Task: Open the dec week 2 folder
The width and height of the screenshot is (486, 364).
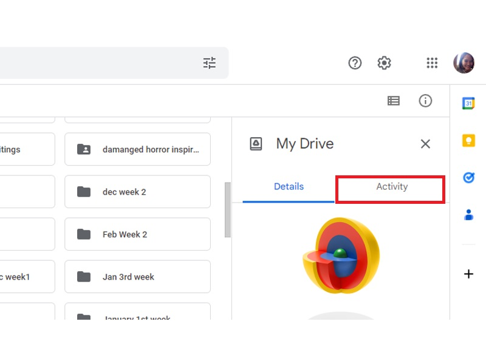Action: click(x=138, y=192)
